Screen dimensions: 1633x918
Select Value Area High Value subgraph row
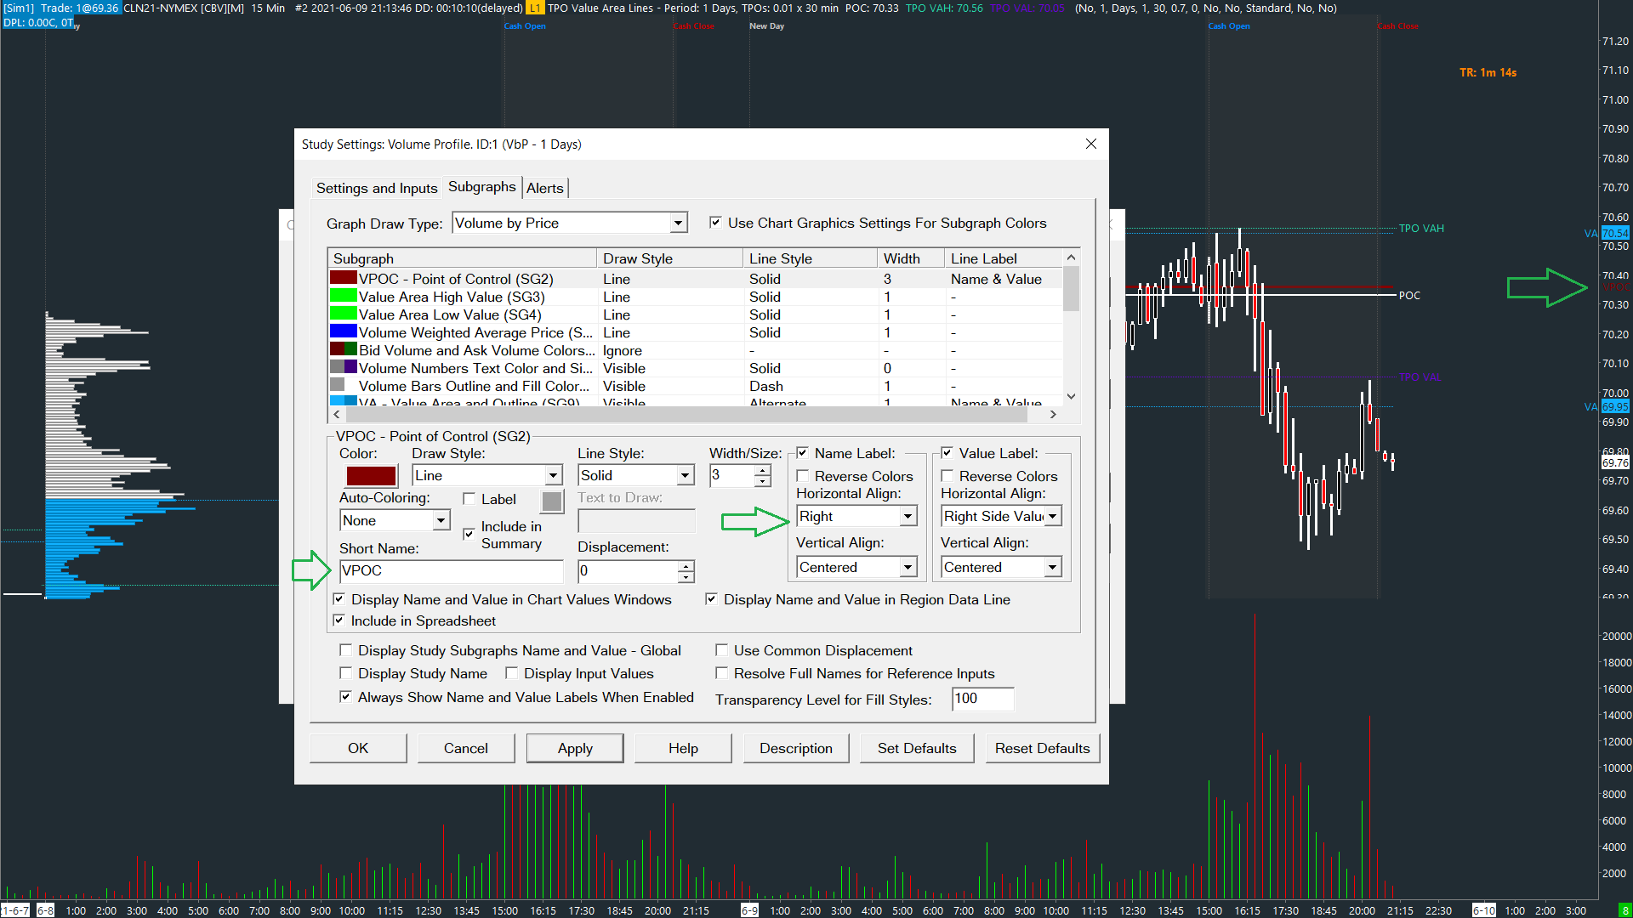click(451, 297)
